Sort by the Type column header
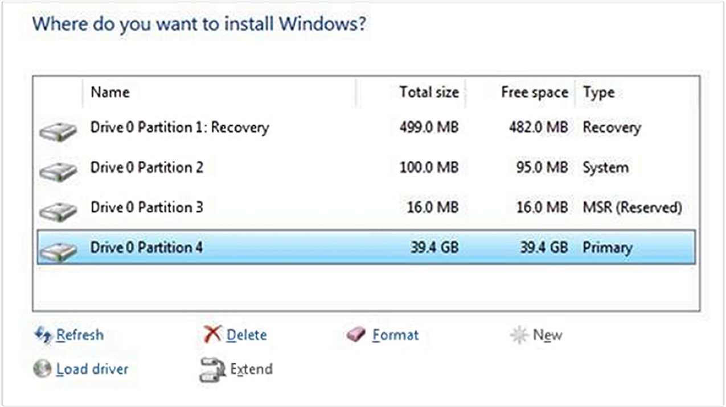 coord(599,92)
